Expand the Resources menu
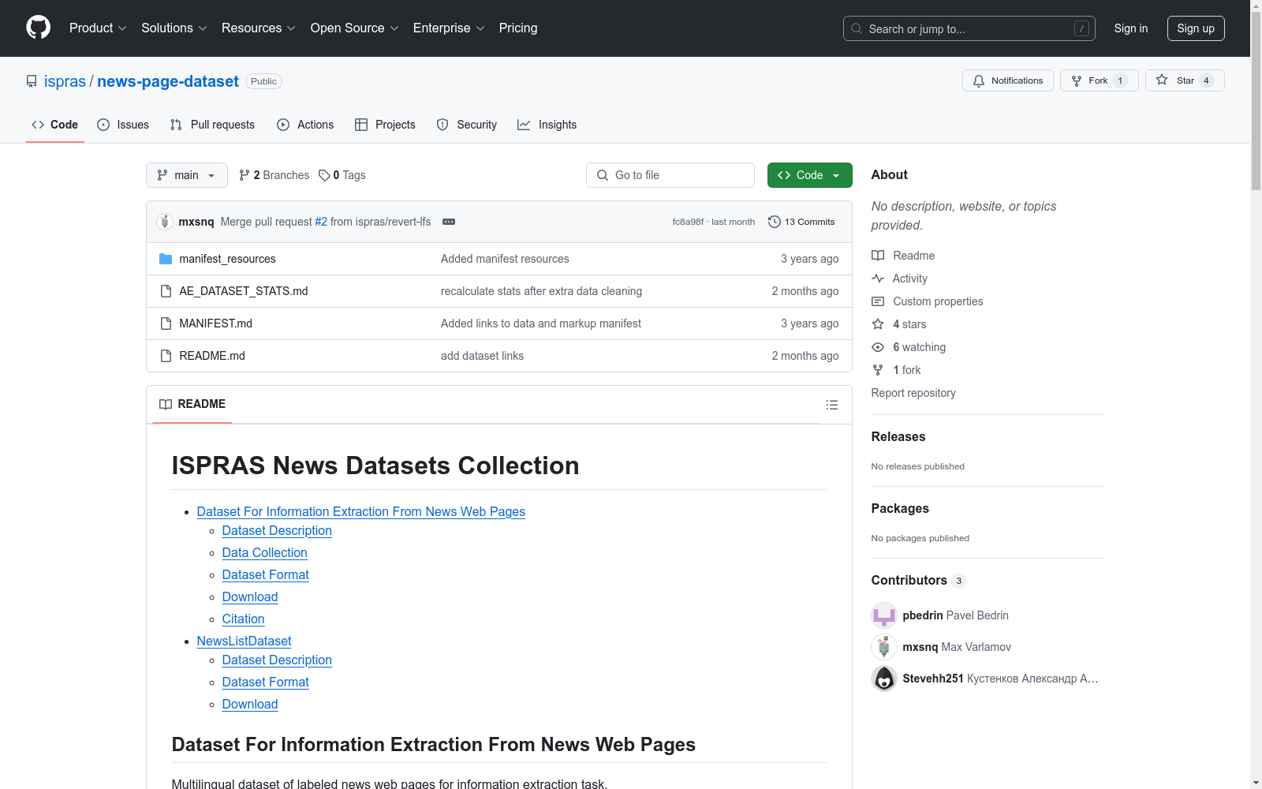Viewport: 1262px width, 789px height. coord(259,28)
